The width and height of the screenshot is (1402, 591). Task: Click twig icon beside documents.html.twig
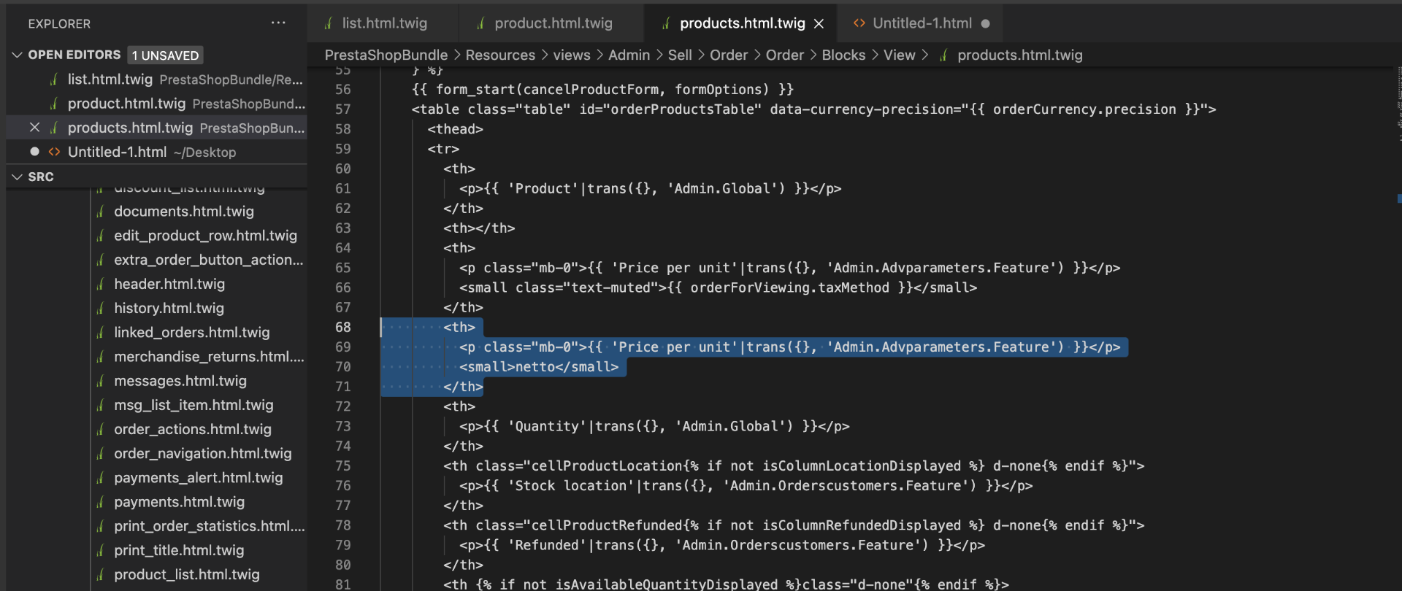[100, 212]
